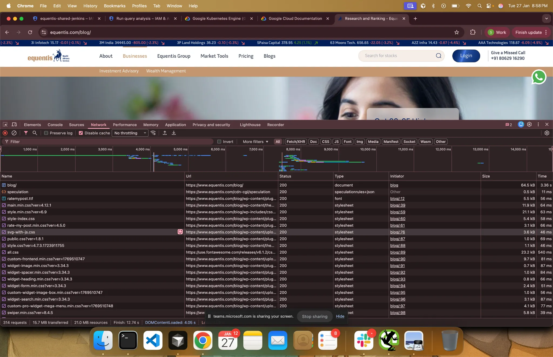Focus the network Filter text field
This screenshot has height=357, width=553.
point(108,142)
